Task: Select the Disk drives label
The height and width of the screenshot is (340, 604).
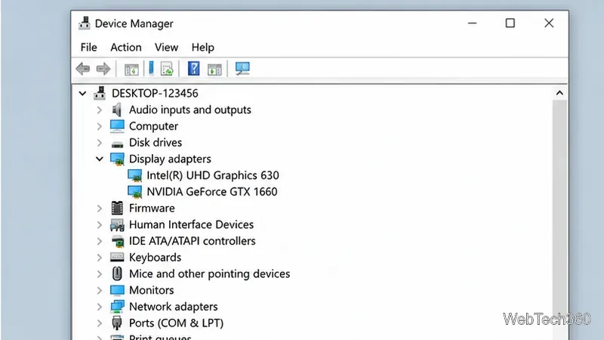Action: pyautogui.click(x=156, y=143)
